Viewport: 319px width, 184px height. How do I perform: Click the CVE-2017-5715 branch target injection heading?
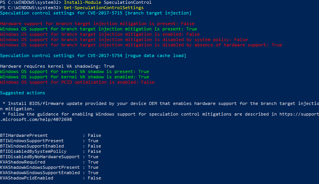(x=96, y=13)
